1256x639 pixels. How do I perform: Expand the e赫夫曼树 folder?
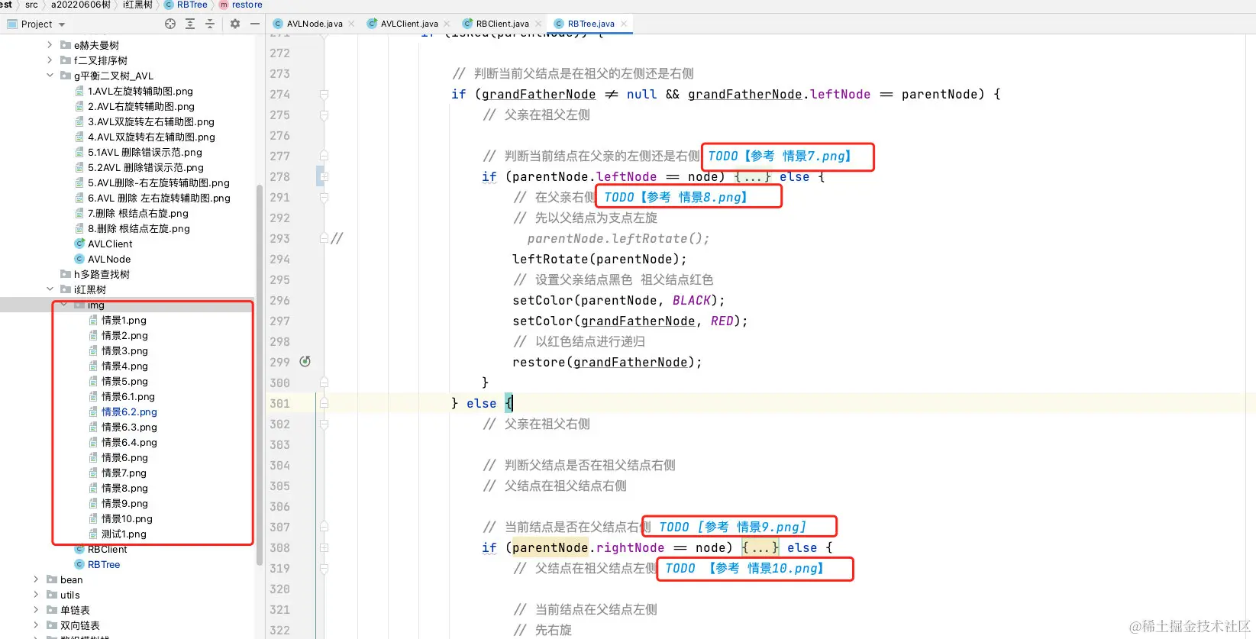point(50,45)
